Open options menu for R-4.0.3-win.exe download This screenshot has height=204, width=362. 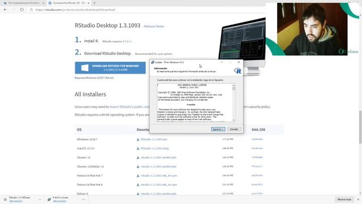point(84,199)
